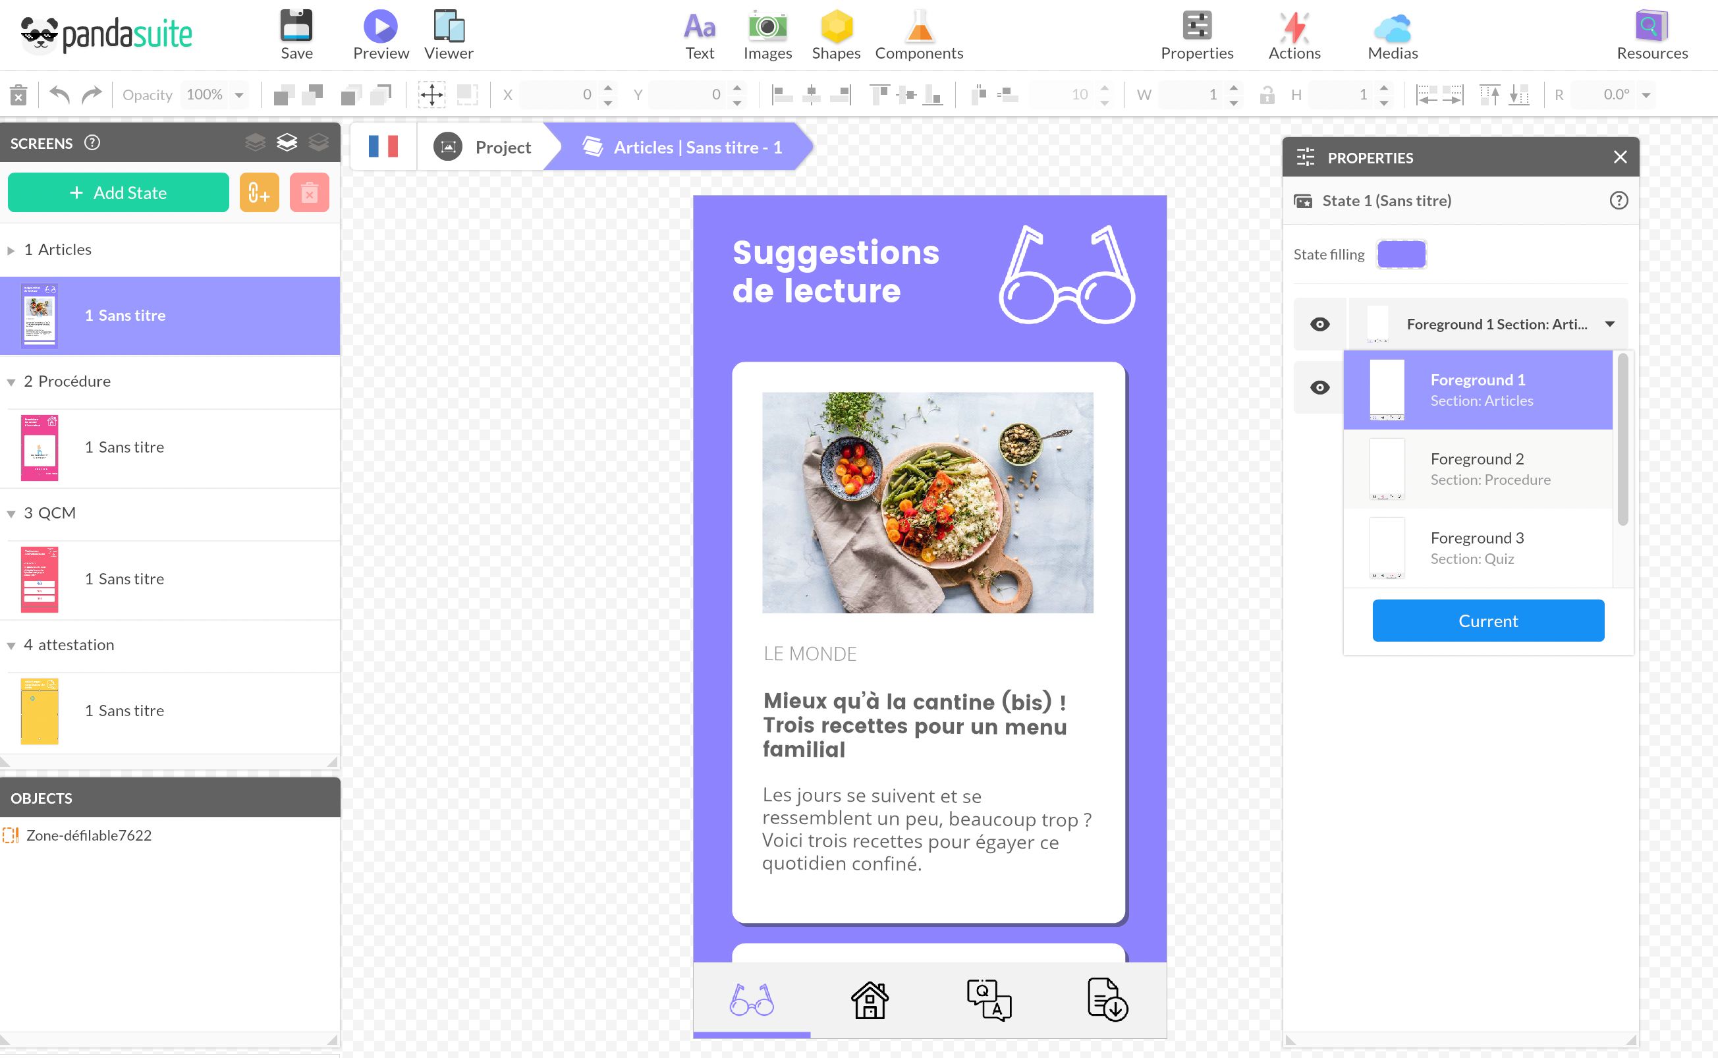The height and width of the screenshot is (1058, 1718).
Task: Collapse the 2 Procédure screen group
Action: tap(11, 382)
